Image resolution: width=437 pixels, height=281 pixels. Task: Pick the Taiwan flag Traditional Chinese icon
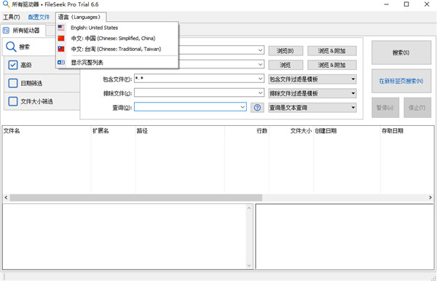[x=61, y=49]
